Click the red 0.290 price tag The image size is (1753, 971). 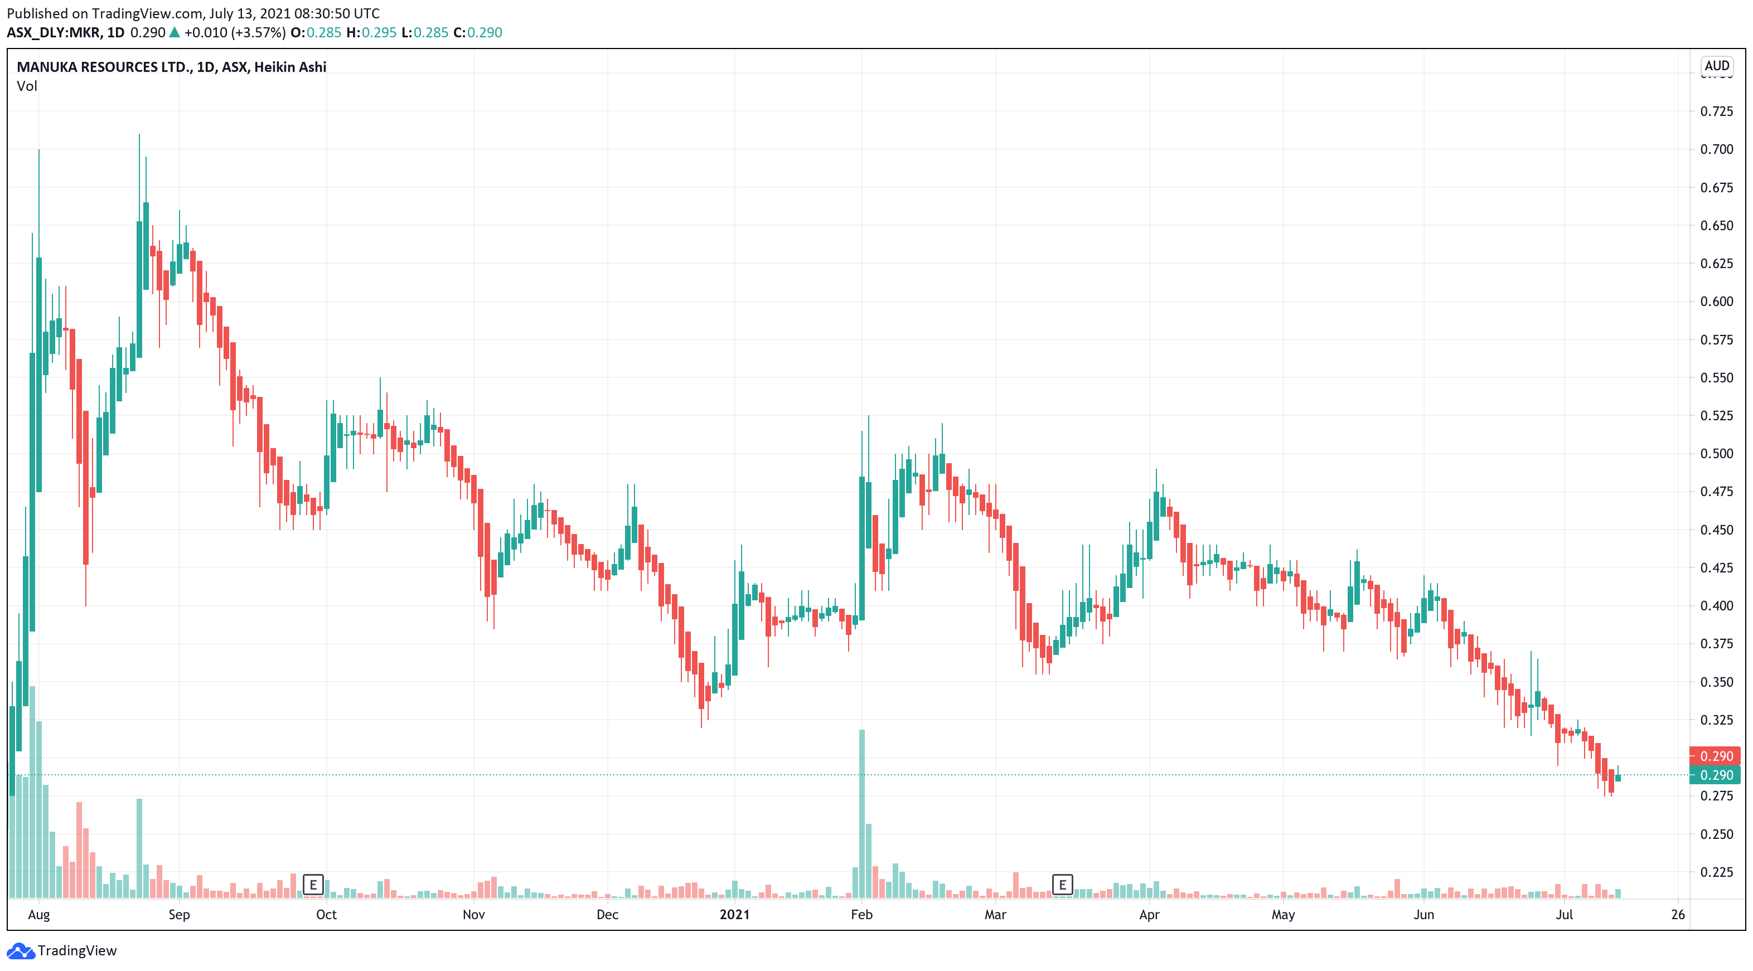(1715, 756)
